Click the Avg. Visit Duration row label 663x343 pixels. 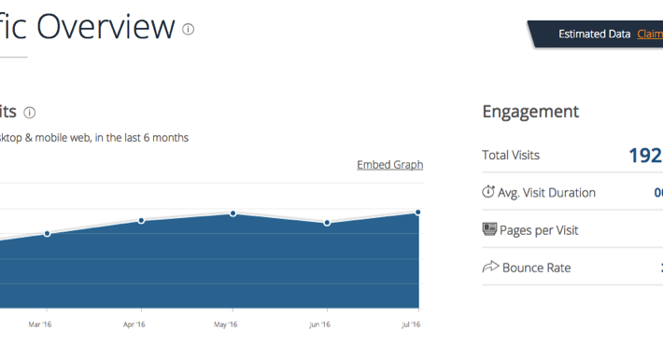546,193
